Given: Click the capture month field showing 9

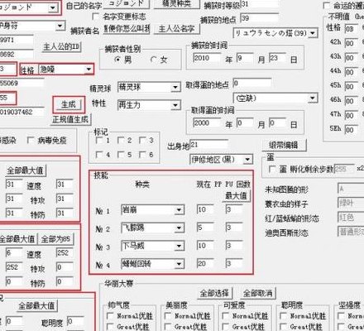Looking at the screenshot, I should (245, 58).
